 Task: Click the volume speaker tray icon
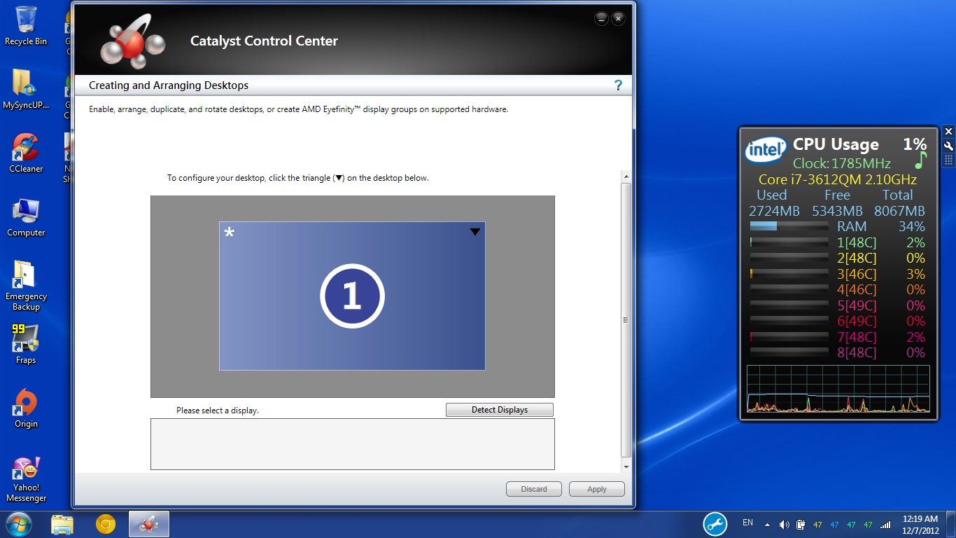pos(784,525)
